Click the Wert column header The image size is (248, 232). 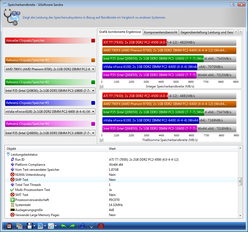point(173,149)
